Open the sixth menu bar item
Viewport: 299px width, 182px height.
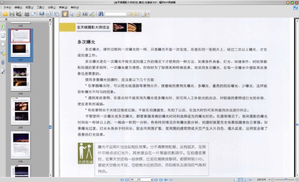63,7
